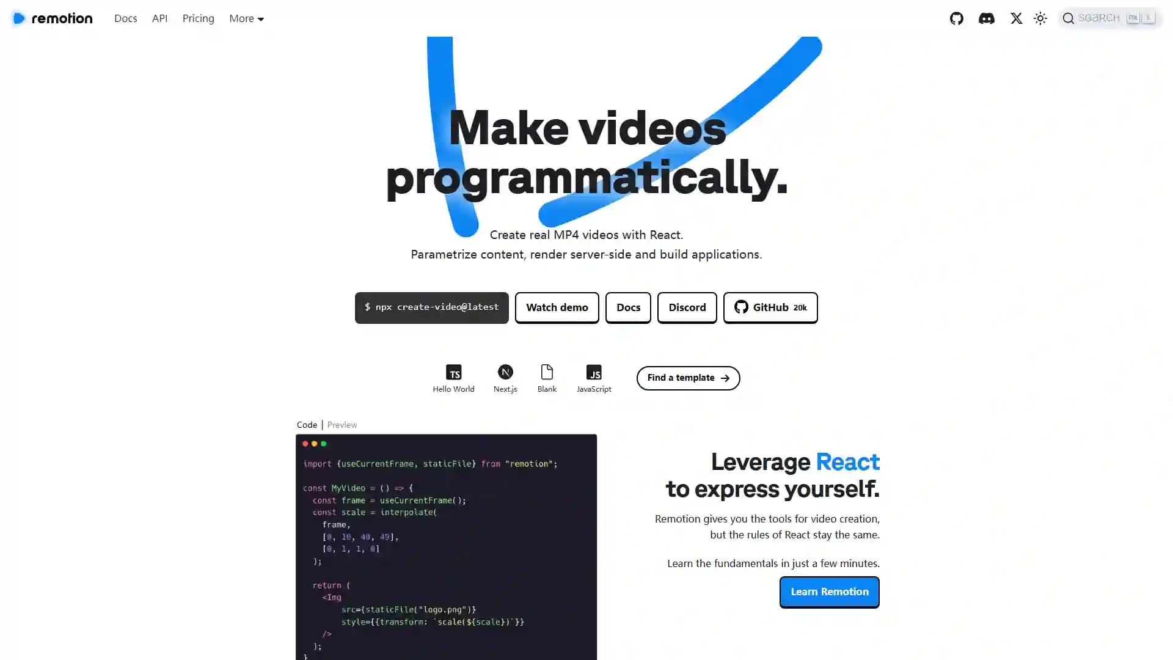Open Docs navigation menu item
Screen dimensions: 1173x660
126,18
